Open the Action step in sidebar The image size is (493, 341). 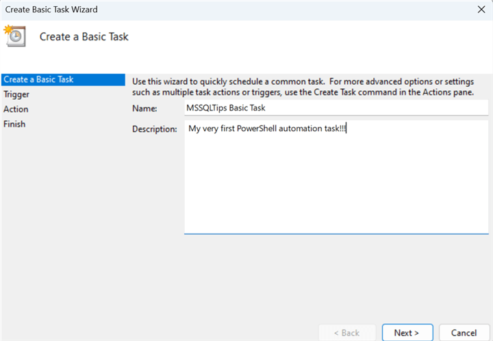click(16, 109)
